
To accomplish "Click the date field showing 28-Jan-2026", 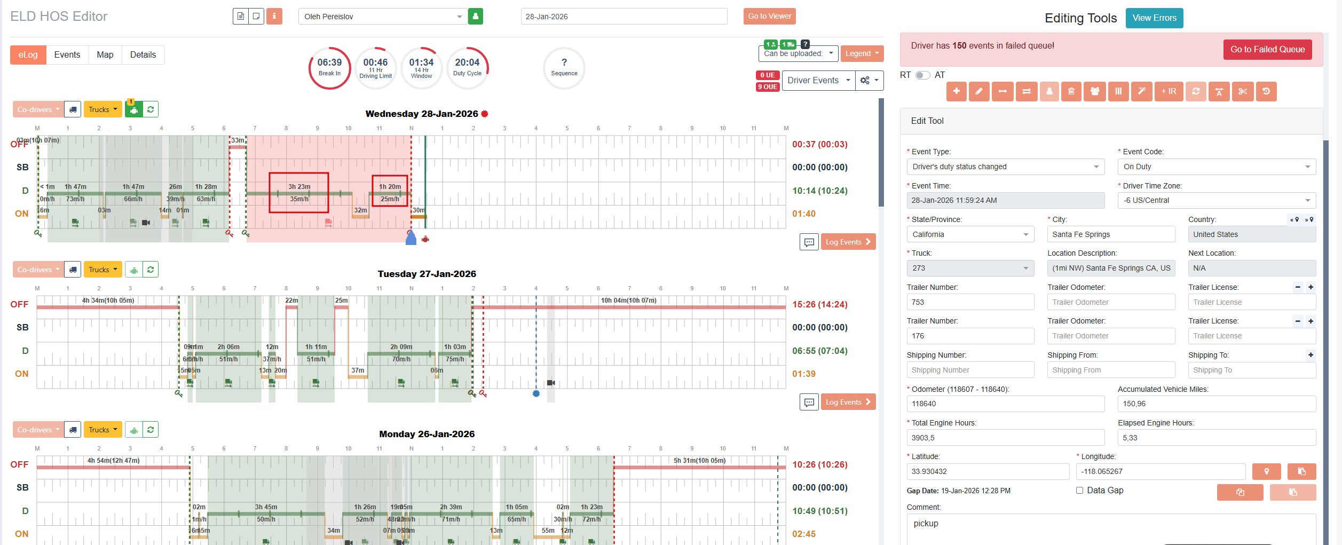I will 624,17.
